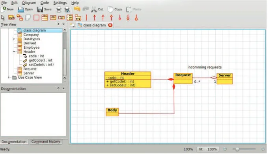Viewport: 268px width, 154px height.
Task: Click the zoom out icon beside slider
Action: tap(225, 149)
